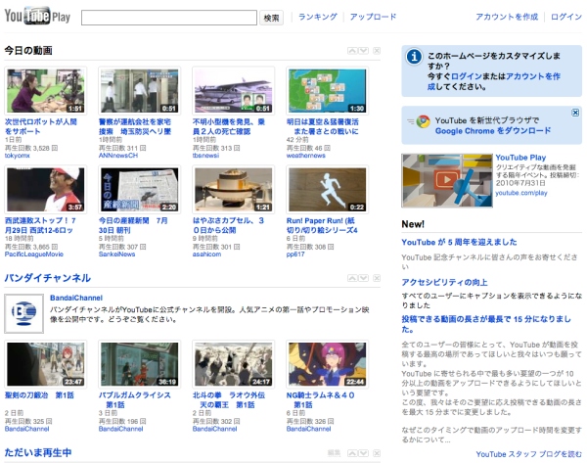Viewport: 587px width, 463px height.
Task: Open the ANNnewsCH channel link
Action: [118, 156]
